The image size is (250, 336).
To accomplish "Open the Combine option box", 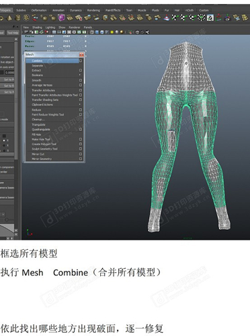I will coord(81,60).
